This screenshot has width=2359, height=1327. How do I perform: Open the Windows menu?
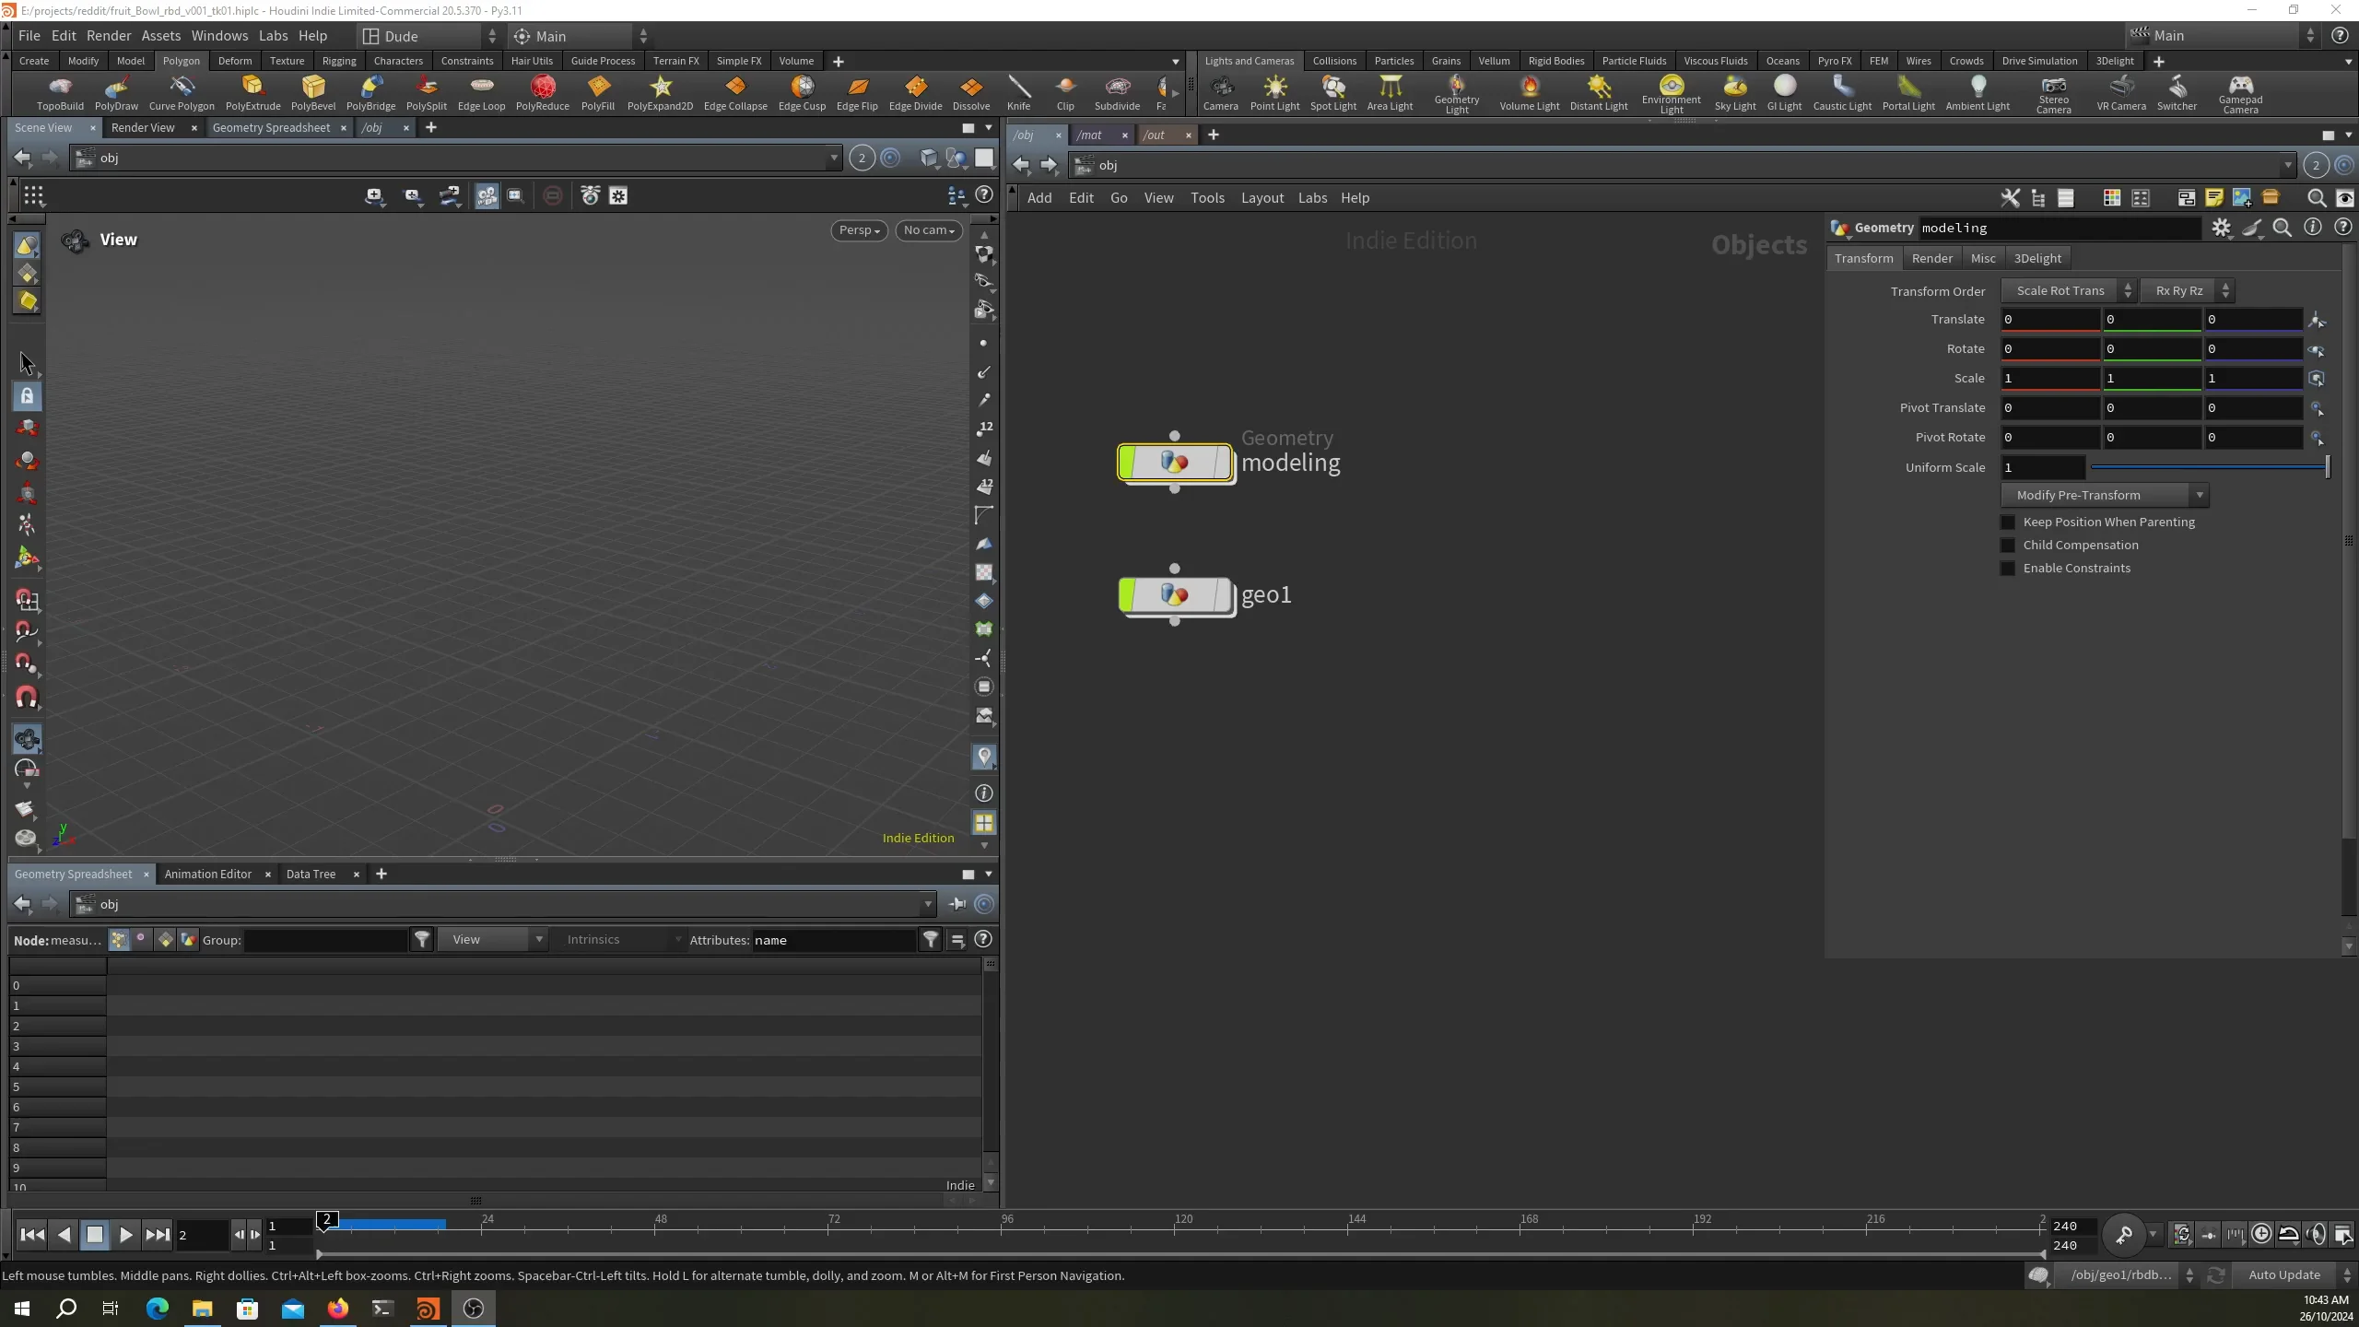pyautogui.click(x=219, y=36)
